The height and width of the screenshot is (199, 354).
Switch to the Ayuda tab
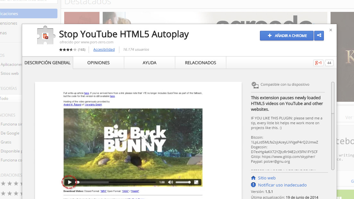(150, 63)
